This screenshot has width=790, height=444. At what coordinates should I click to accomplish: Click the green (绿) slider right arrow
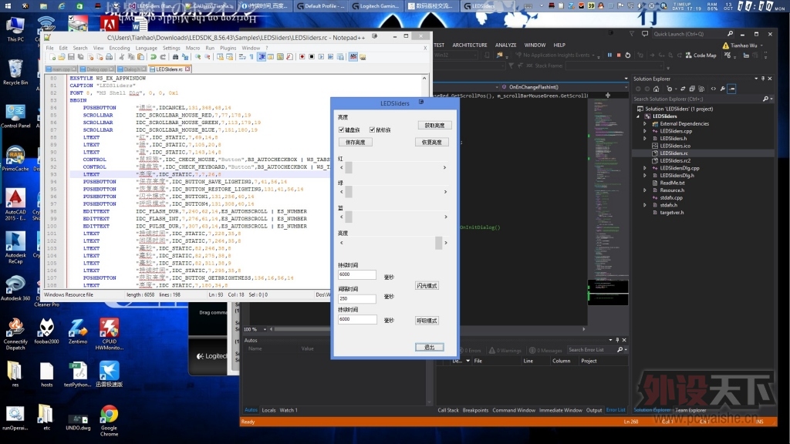coord(445,192)
